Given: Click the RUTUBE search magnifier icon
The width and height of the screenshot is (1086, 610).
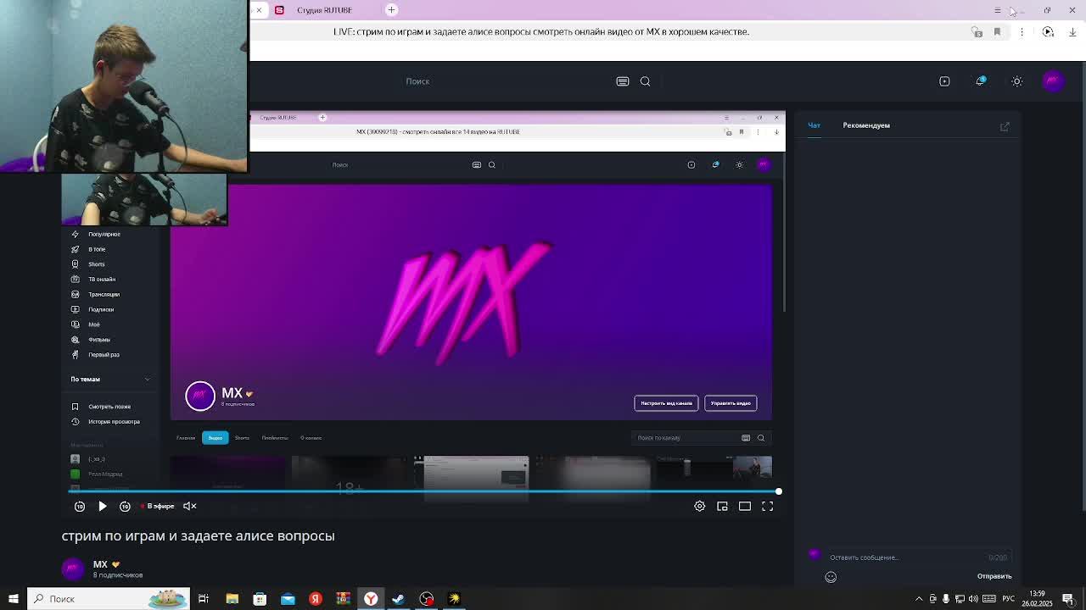Looking at the screenshot, I should tap(645, 81).
